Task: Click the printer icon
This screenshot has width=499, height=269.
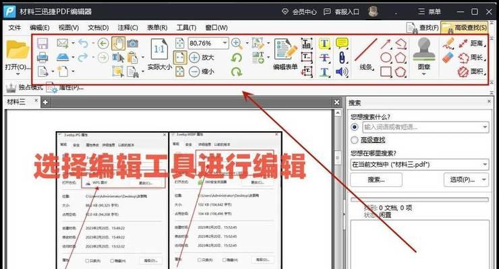Action: (42, 57)
